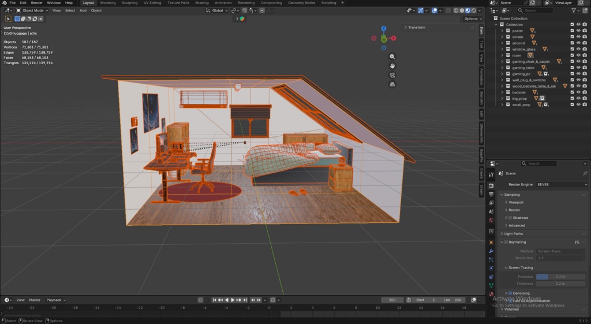Open the Physics properties icon
591x324 pixels.
(491, 268)
